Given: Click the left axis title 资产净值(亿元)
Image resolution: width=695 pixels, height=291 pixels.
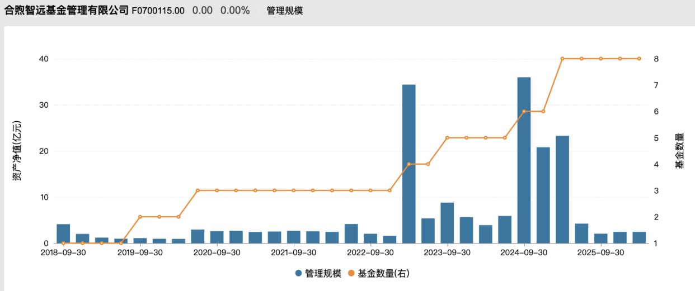Looking at the screenshot, I should 18,151.
